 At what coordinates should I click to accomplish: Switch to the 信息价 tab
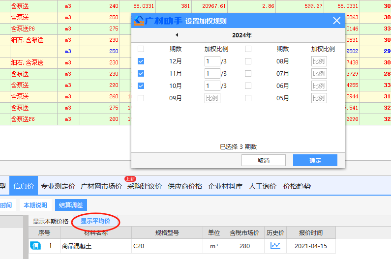click(24, 186)
